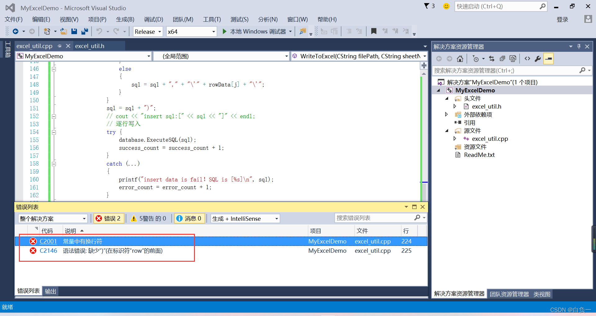Click the New Project toolbar icon

(x=47, y=31)
